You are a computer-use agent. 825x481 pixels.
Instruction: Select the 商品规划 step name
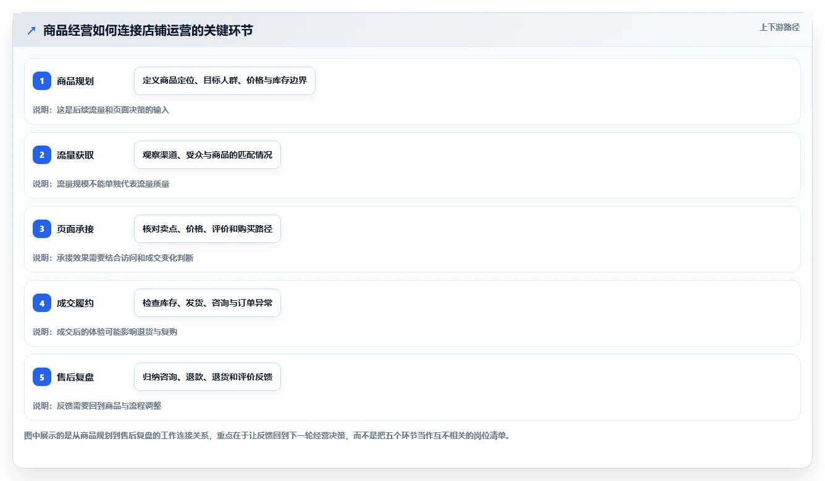(x=75, y=81)
